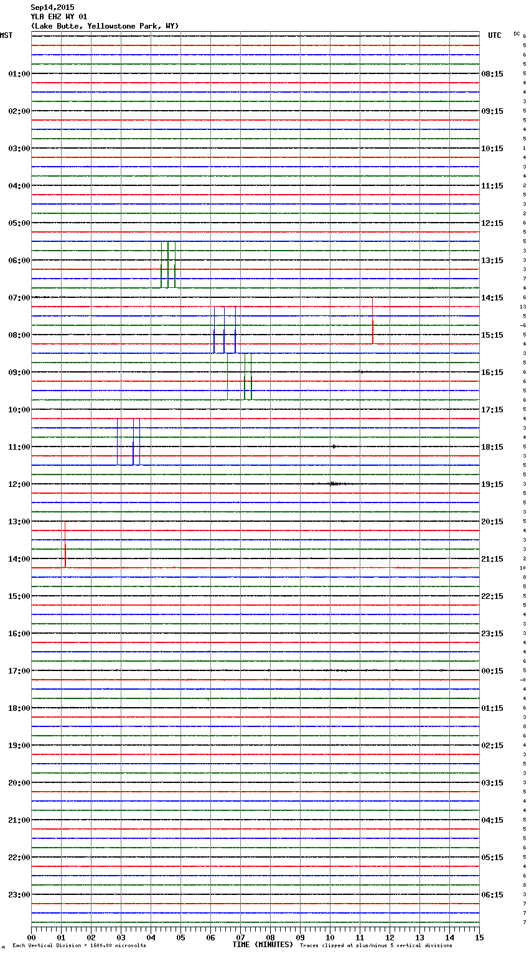Click minute 09 on the time axis
The image size is (529, 954).
[300, 937]
